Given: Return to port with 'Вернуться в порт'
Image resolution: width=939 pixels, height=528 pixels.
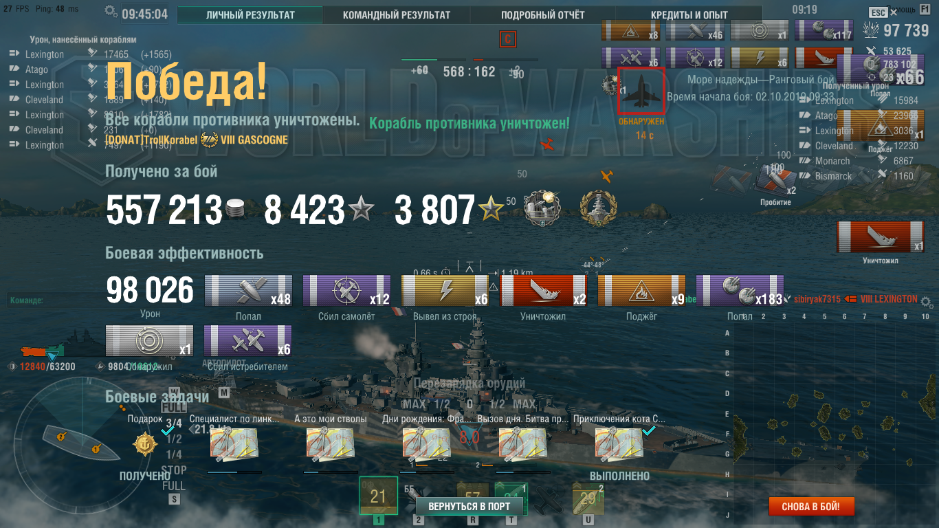Looking at the screenshot, I should coord(469,506).
